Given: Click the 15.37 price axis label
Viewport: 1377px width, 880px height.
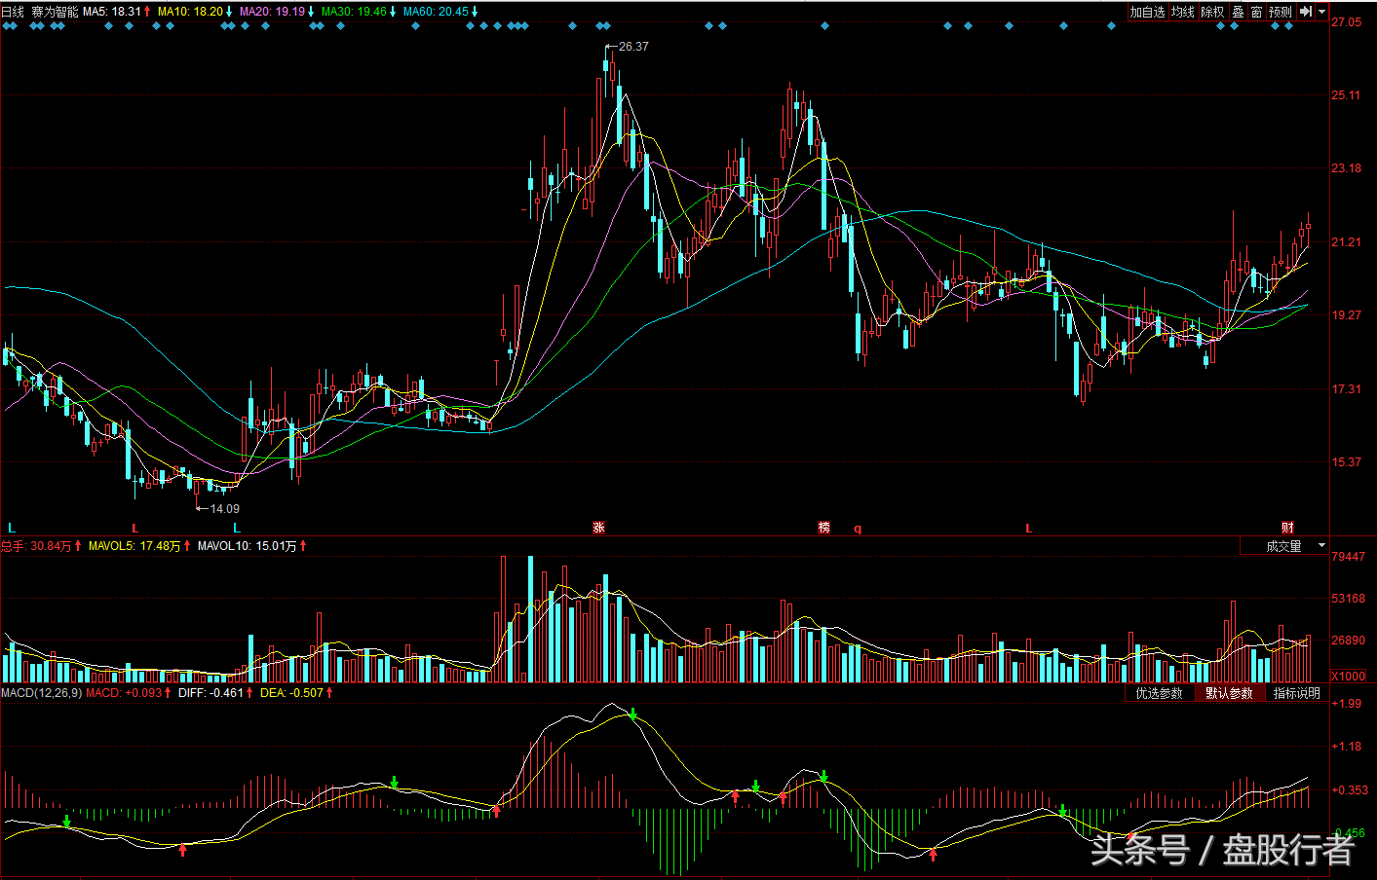Looking at the screenshot, I should [x=1346, y=461].
